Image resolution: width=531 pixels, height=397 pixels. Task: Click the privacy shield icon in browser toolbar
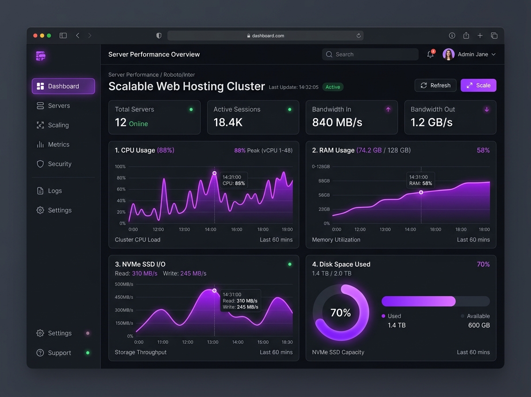point(159,35)
